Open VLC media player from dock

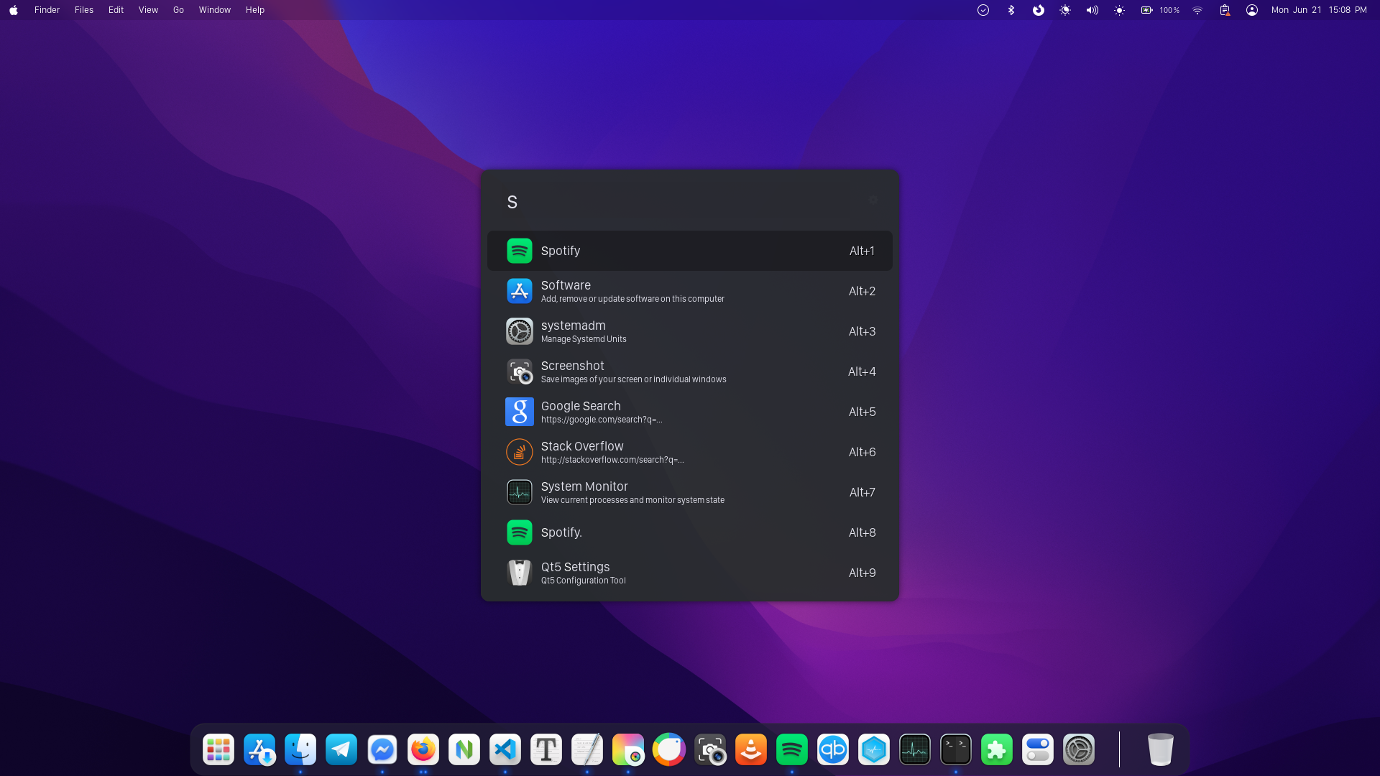click(751, 749)
